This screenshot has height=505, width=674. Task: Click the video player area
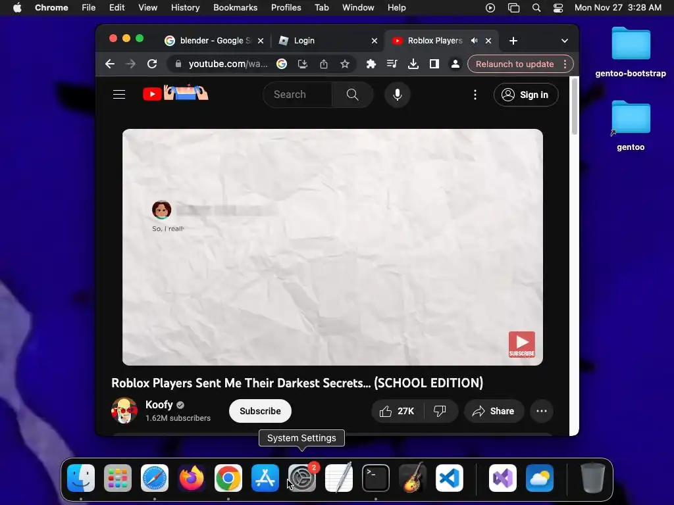click(332, 247)
